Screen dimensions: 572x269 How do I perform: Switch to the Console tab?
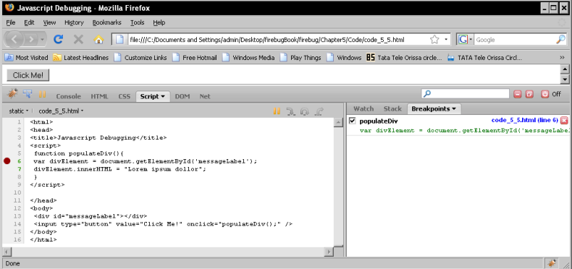(68, 97)
